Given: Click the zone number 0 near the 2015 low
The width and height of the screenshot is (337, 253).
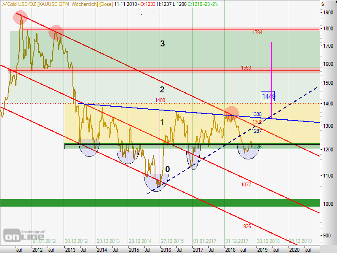Looking at the screenshot, I should tap(167, 169).
